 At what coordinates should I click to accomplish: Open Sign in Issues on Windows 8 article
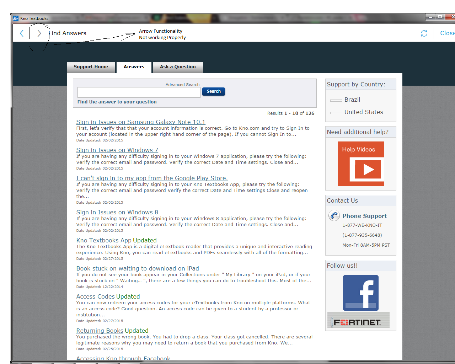point(117,212)
